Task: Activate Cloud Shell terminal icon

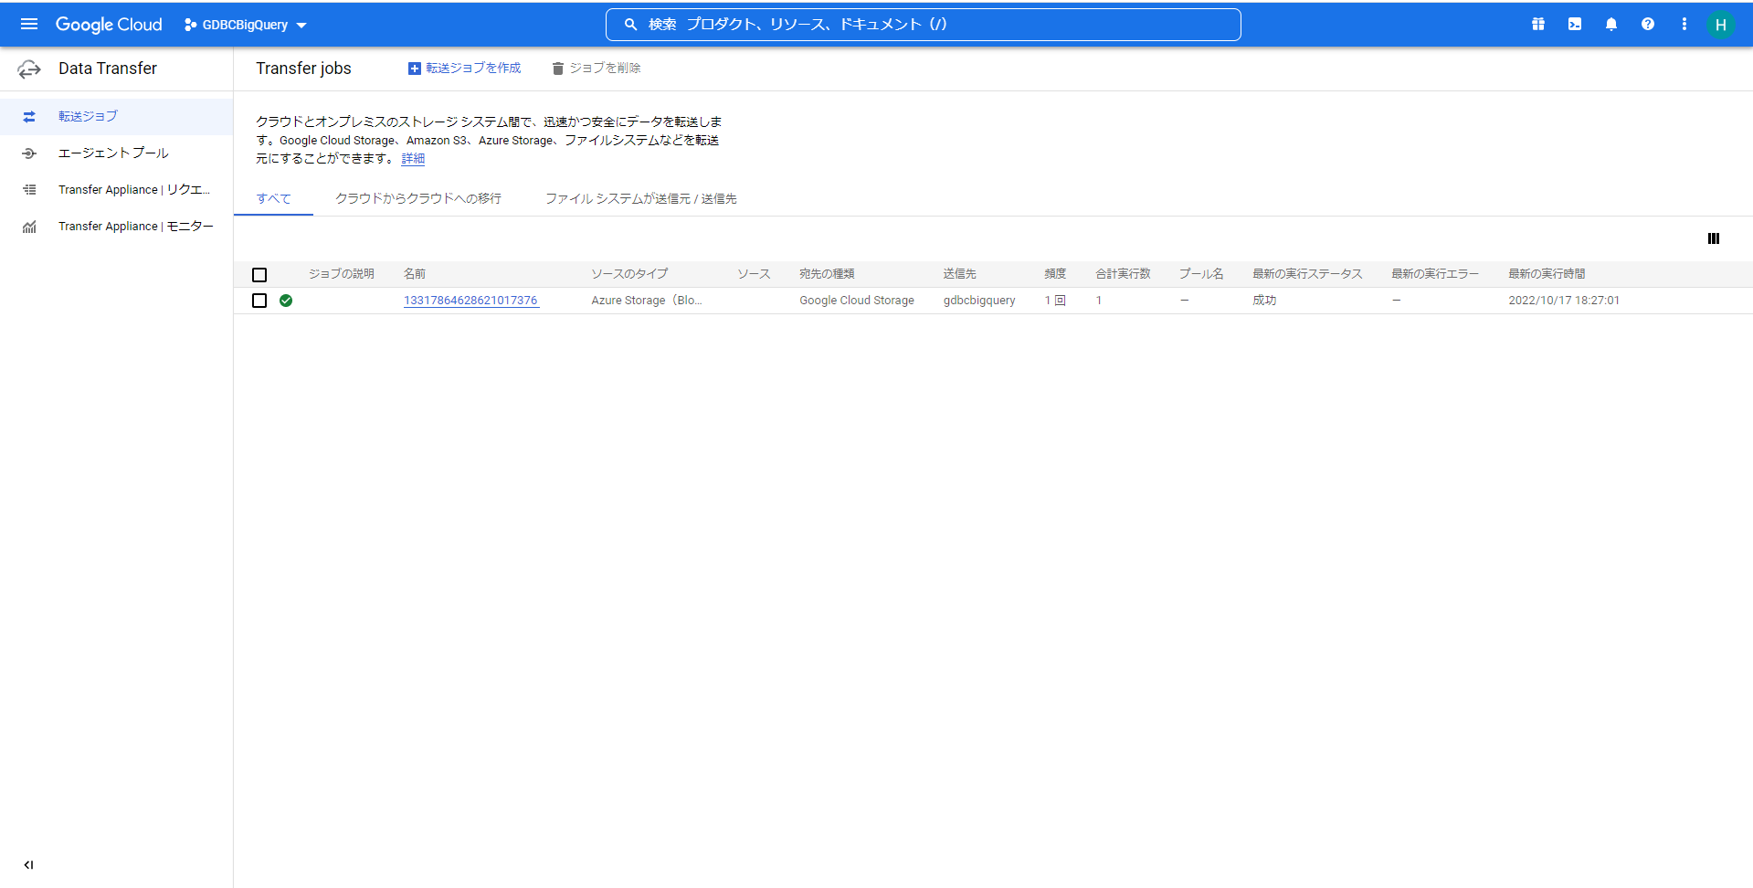Action: (1575, 25)
